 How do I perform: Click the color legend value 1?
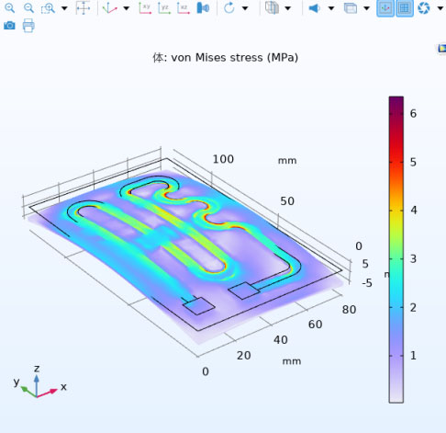pyautogui.click(x=413, y=356)
